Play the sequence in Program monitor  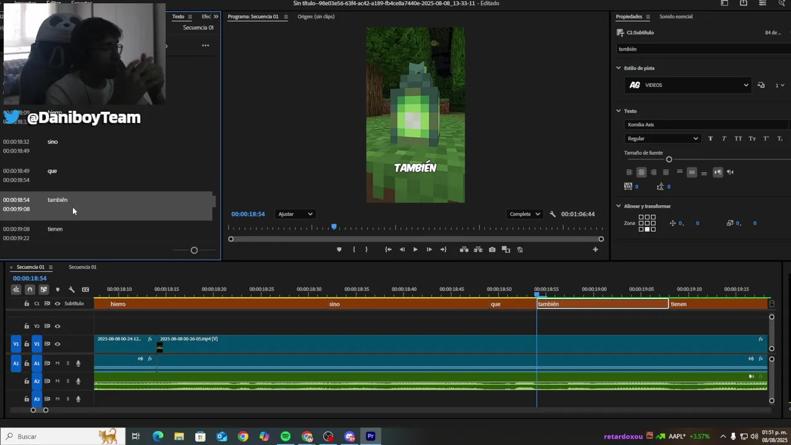coord(415,250)
